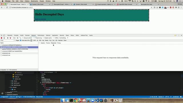The width and height of the screenshot is (183, 103).
Task: Close the DevTools panel
Action: [181, 35]
